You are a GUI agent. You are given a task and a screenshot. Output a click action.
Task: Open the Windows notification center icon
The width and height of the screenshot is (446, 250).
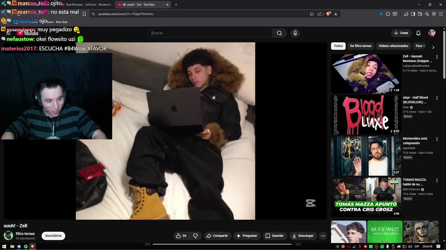[x=438, y=247]
